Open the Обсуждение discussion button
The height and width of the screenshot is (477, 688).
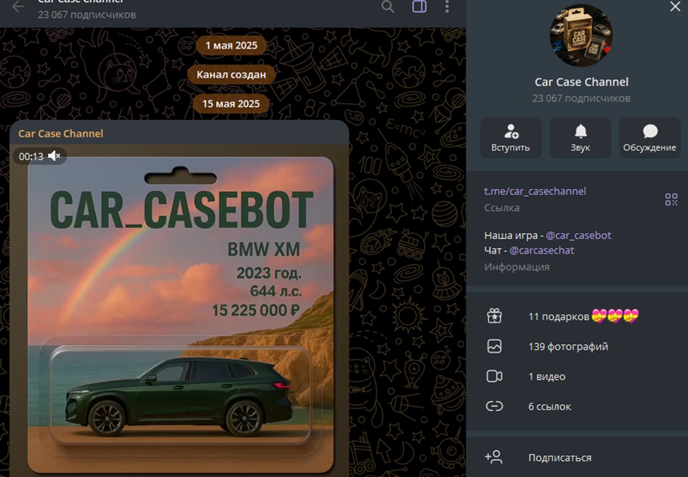650,138
